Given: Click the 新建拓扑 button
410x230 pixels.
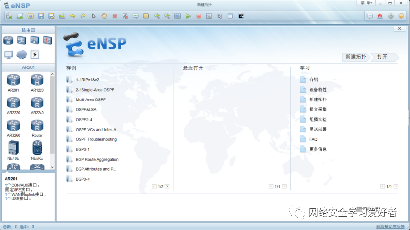Looking at the screenshot, I should (x=356, y=57).
